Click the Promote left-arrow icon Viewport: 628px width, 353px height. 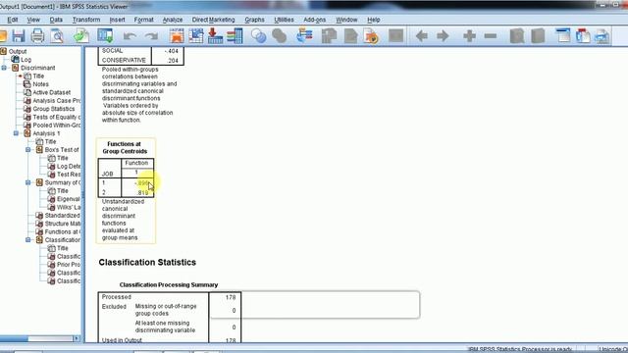pos(421,36)
